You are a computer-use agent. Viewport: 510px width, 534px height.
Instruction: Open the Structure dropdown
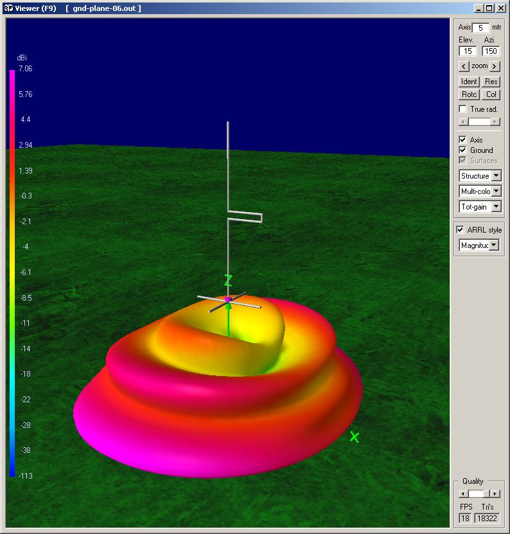[495, 176]
